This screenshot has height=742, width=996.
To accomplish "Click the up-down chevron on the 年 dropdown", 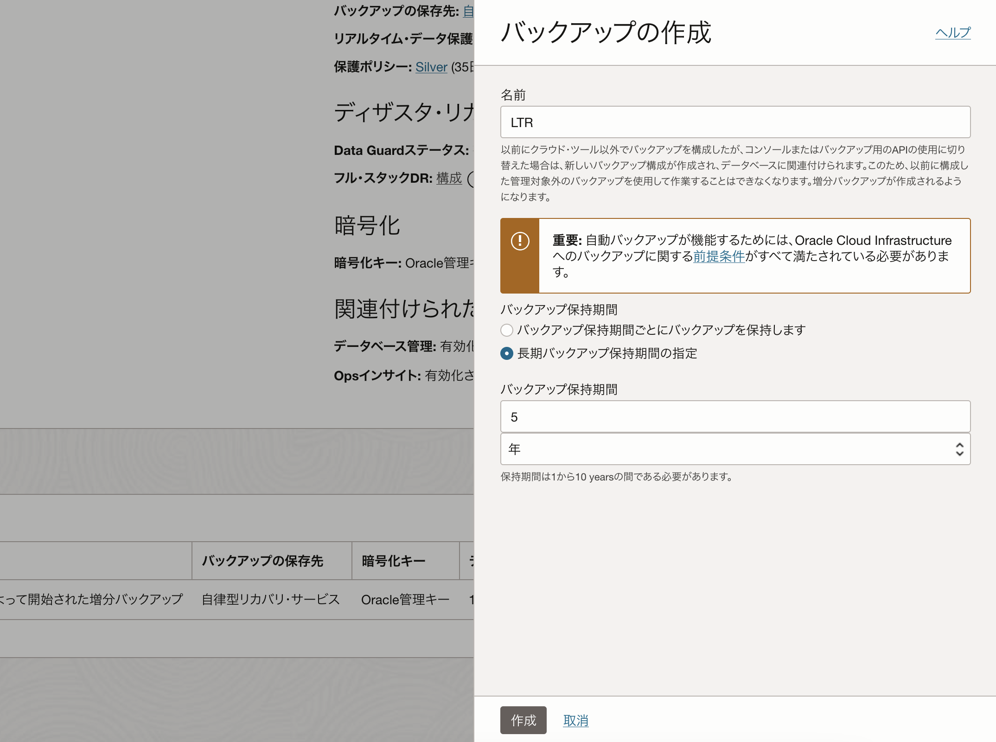I will 959,449.
